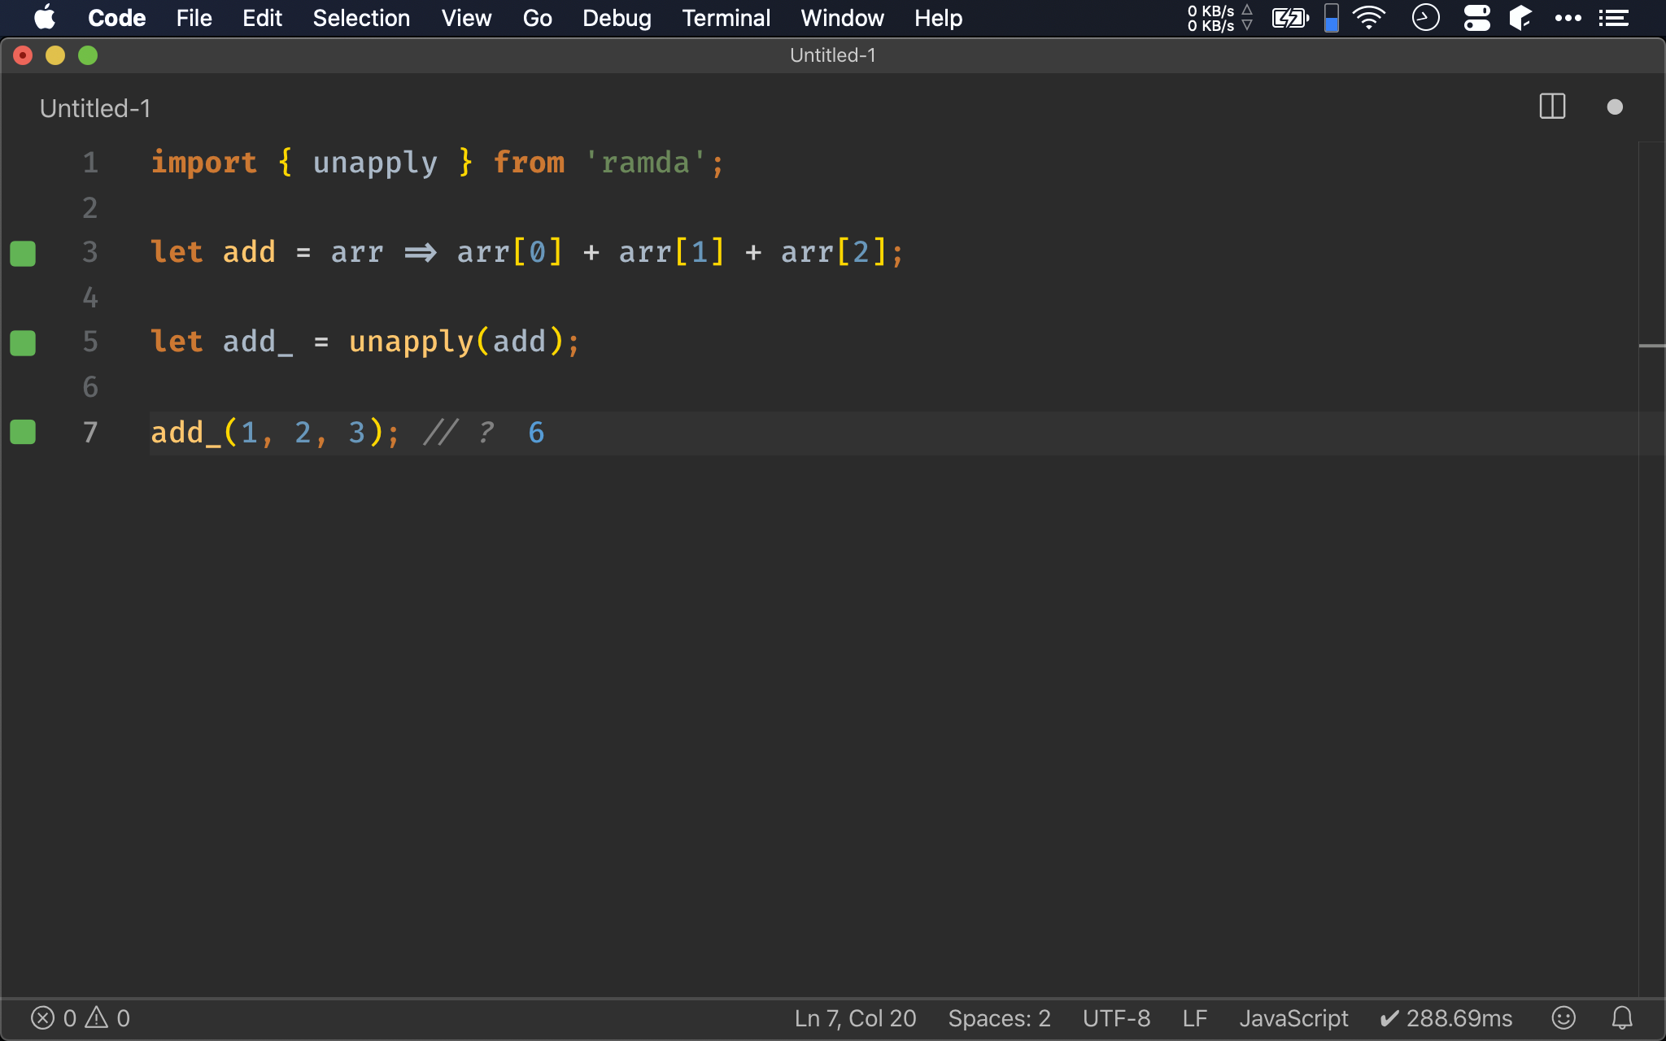
Task: Click the blue phone battery menu bar icon
Action: click(x=1332, y=18)
